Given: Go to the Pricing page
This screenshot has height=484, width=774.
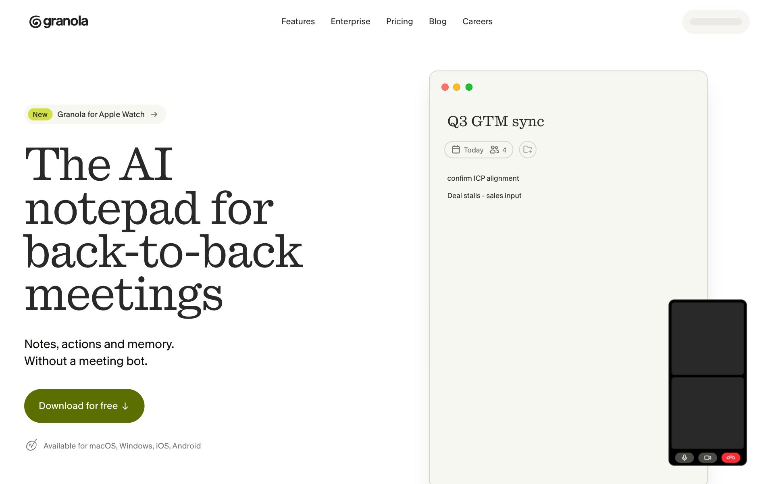Looking at the screenshot, I should (x=399, y=21).
